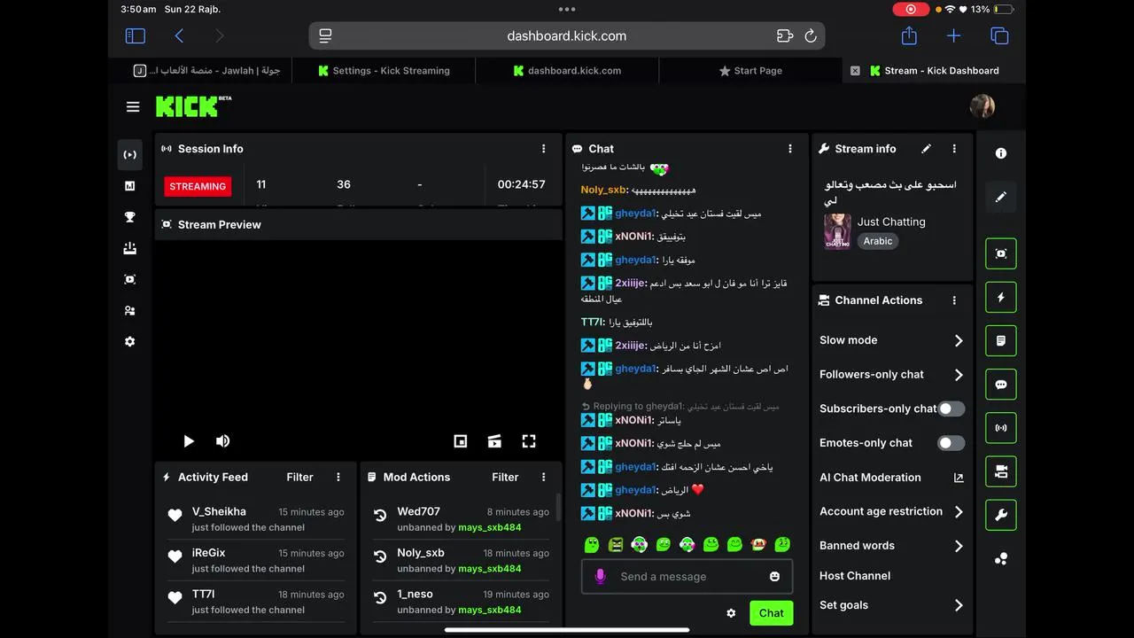Focus the Send a message field

[687, 577]
